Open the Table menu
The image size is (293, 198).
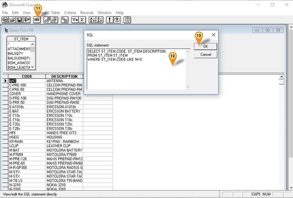[x=56, y=13]
